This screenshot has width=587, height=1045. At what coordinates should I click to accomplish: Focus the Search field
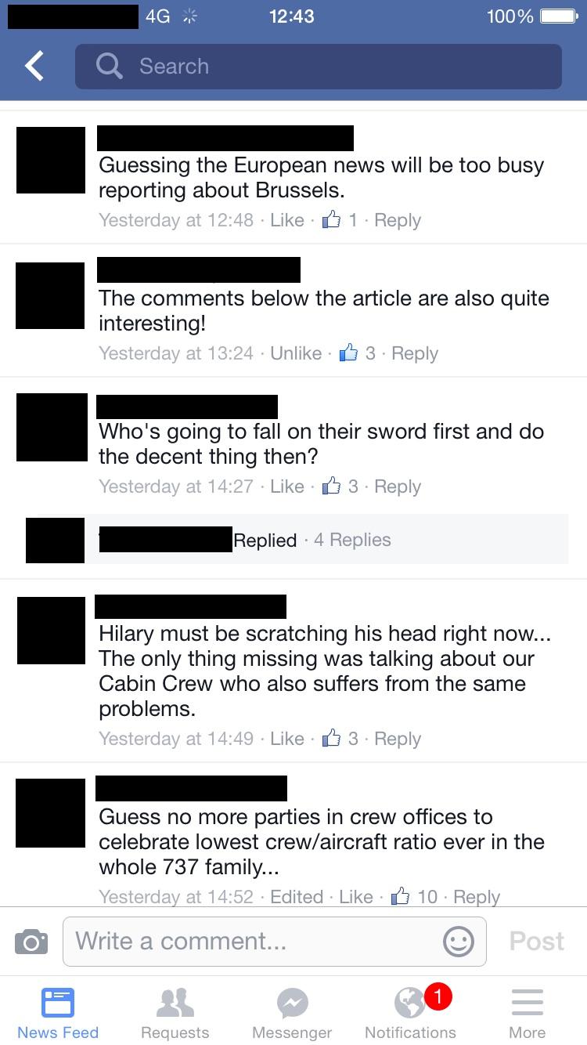tap(319, 67)
